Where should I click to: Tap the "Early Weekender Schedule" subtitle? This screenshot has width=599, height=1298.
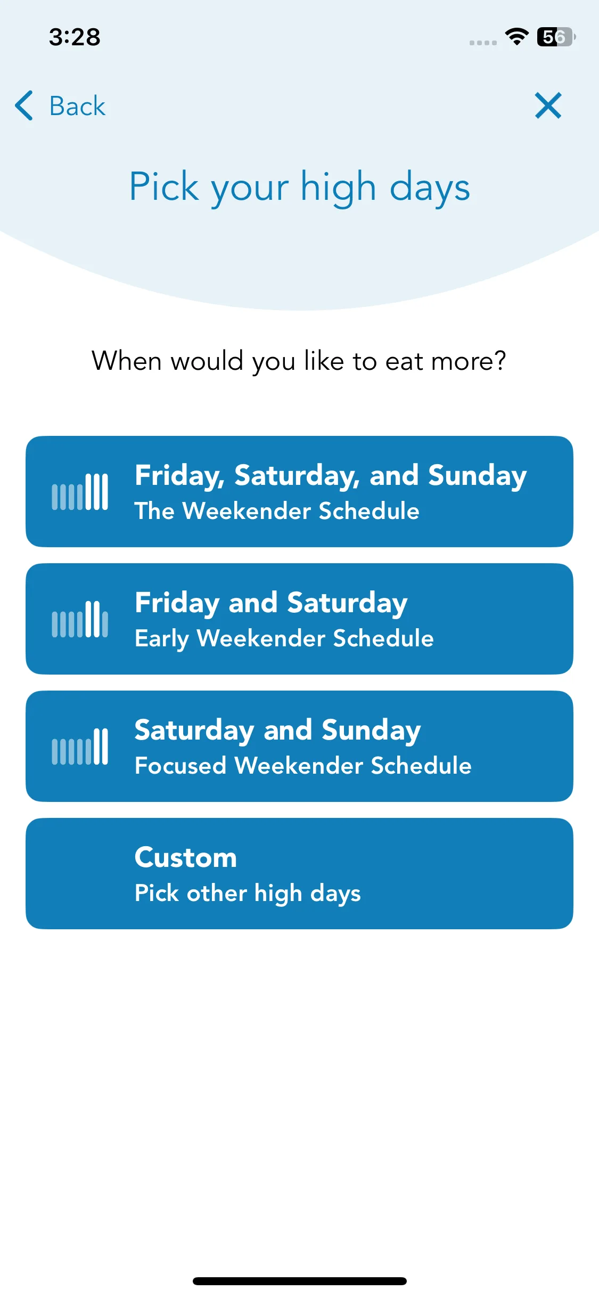[284, 638]
